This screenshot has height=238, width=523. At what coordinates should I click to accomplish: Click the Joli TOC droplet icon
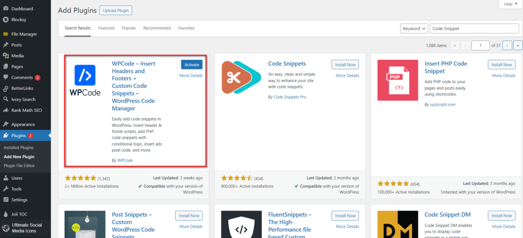[5, 214]
